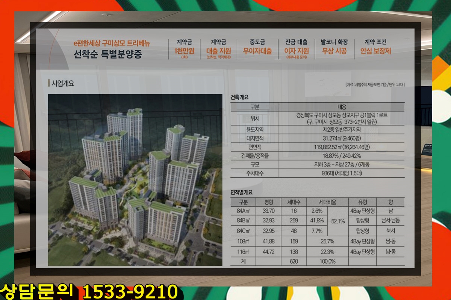
Task: Click the 세대수 value '259'
Action: [x=294, y=220]
